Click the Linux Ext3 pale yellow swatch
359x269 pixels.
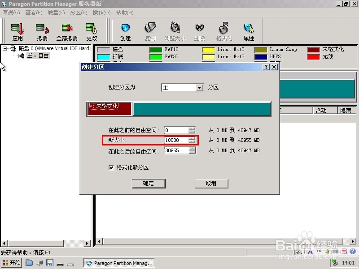coord(208,57)
